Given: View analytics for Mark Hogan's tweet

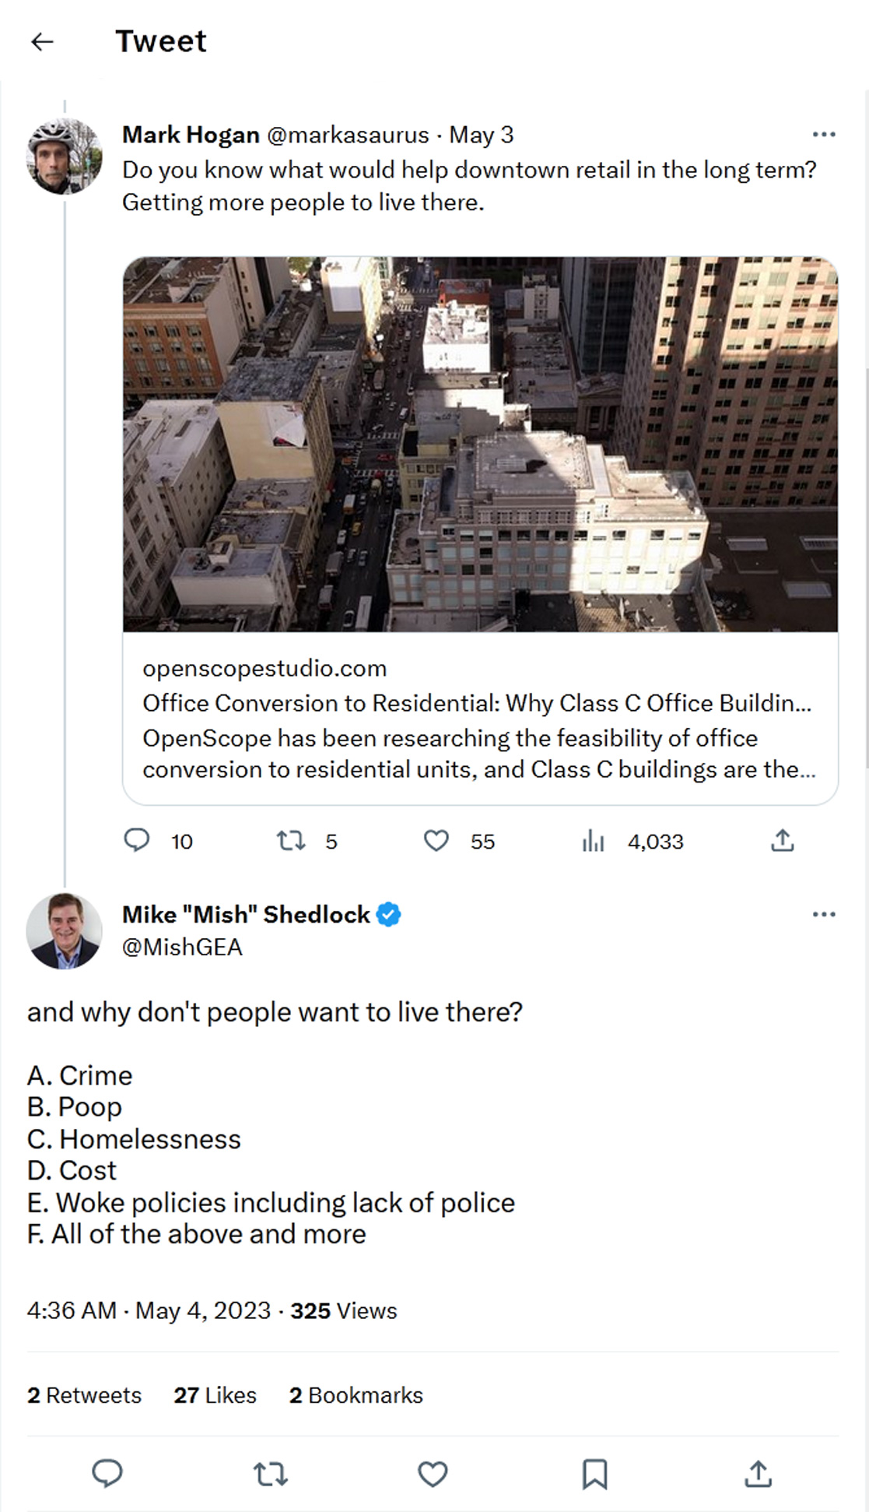Looking at the screenshot, I should (593, 841).
